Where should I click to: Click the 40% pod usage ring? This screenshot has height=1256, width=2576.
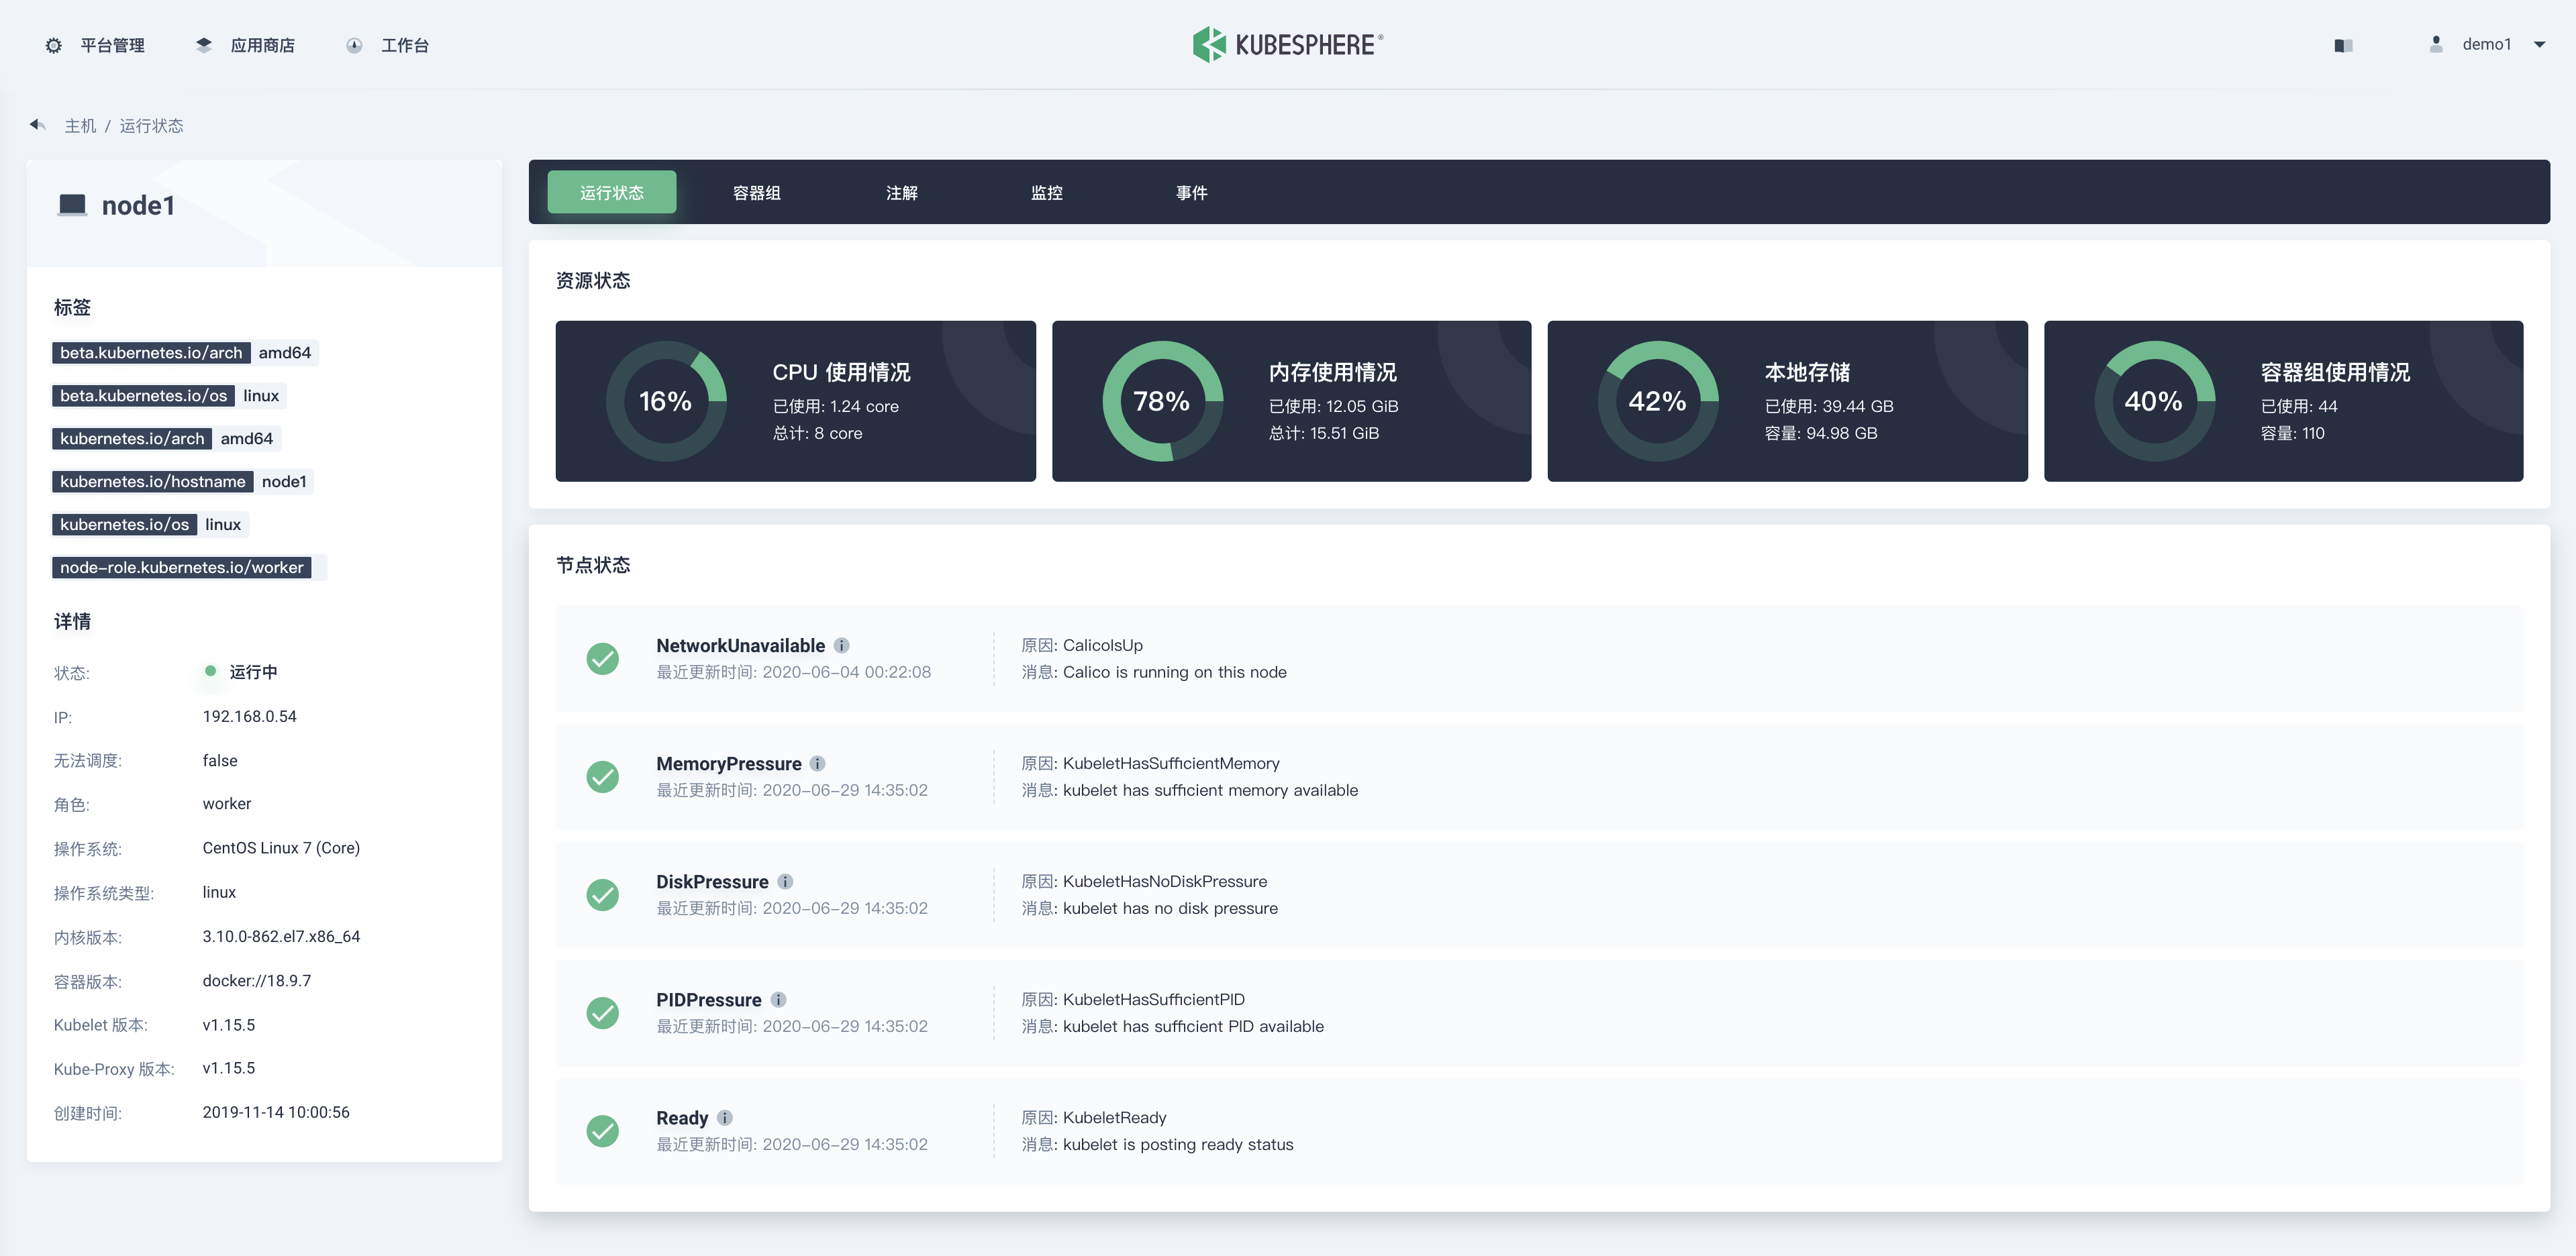(2154, 401)
